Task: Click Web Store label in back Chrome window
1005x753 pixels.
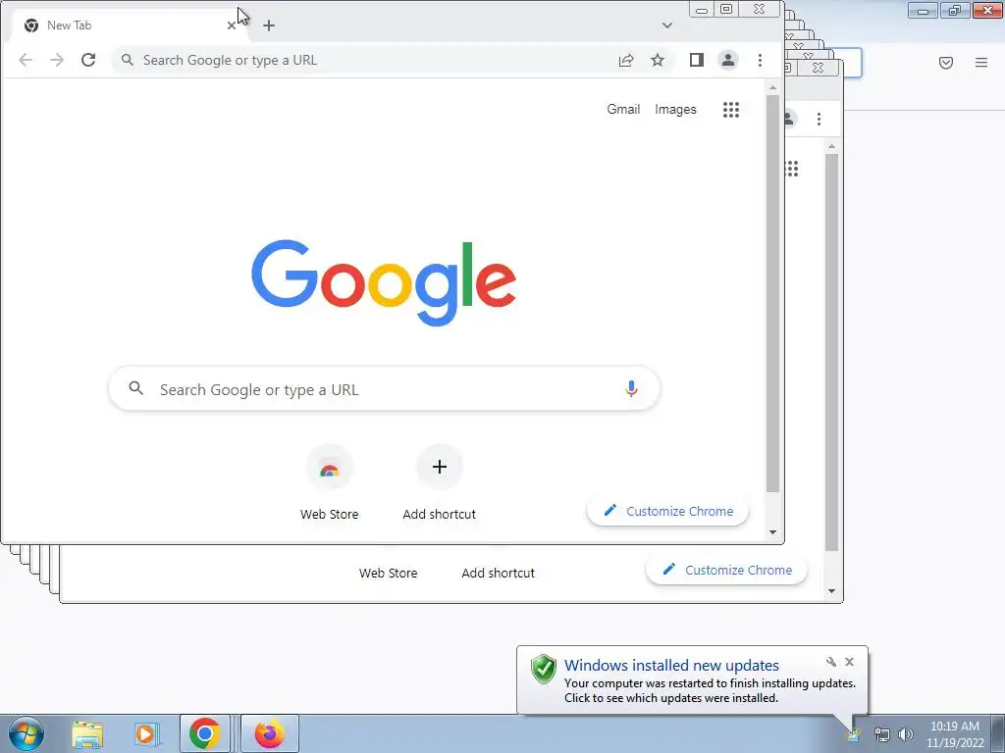Action: point(389,573)
